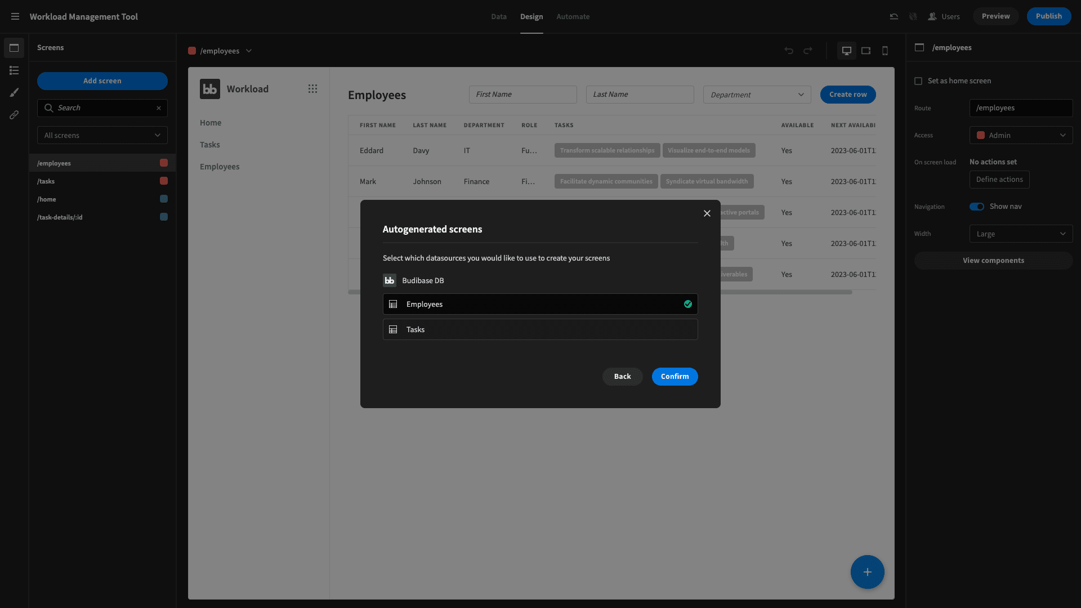Open the app grid icon beside Workload
The height and width of the screenshot is (608, 1081).
click(x=312, y=89)
